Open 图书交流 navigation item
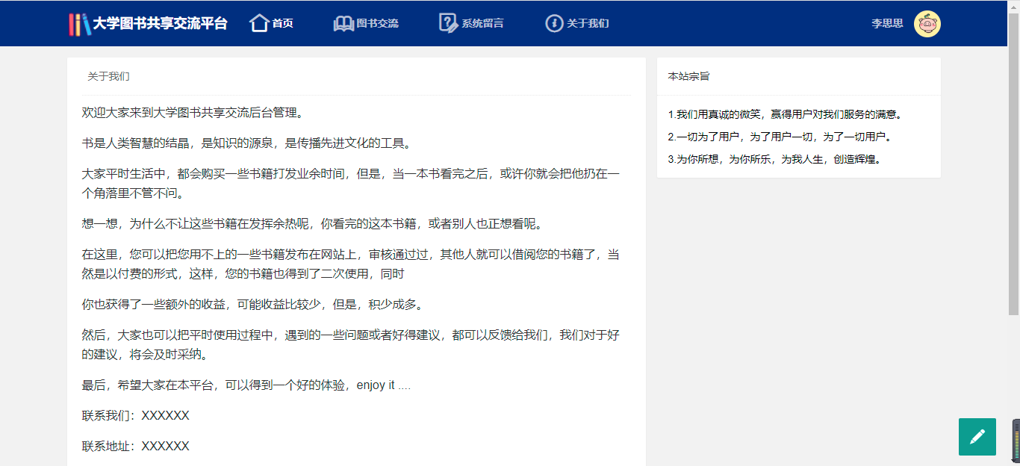The height and width of the screenshot is (466, 1020). coord(377,24)
